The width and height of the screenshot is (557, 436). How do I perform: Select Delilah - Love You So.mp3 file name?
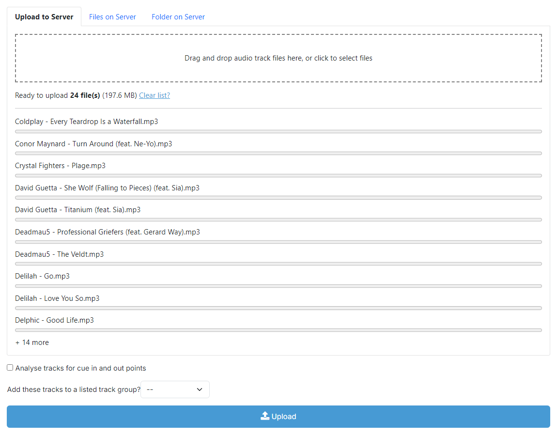point(57,298)
